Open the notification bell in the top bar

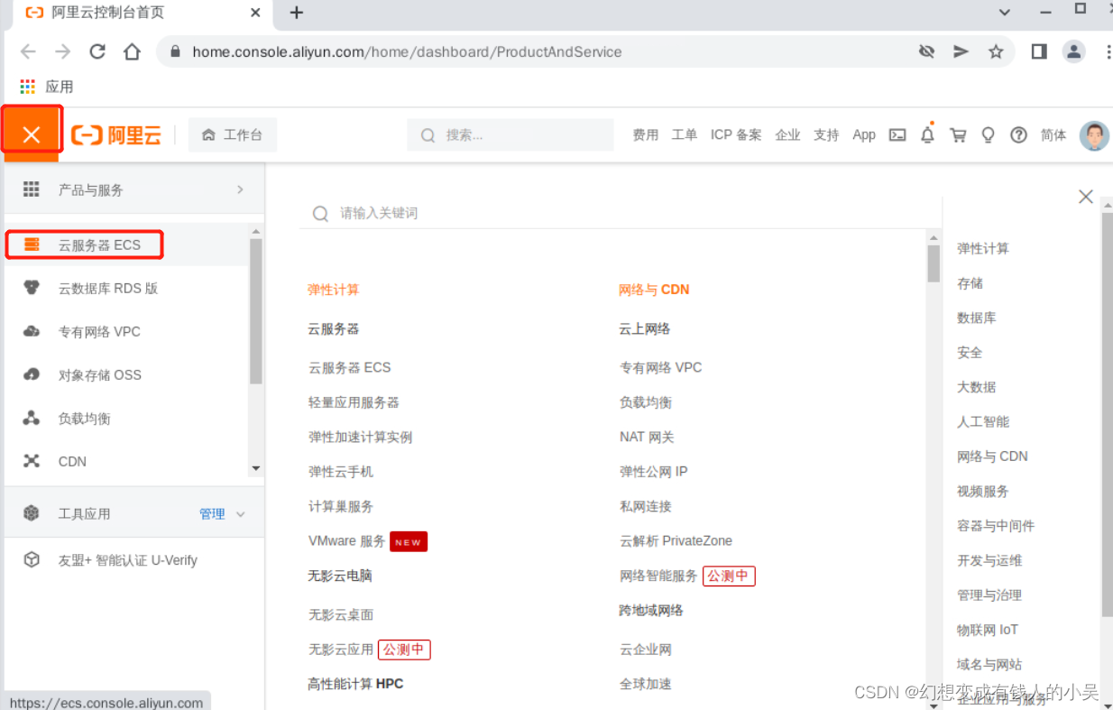tap(927, 134)
